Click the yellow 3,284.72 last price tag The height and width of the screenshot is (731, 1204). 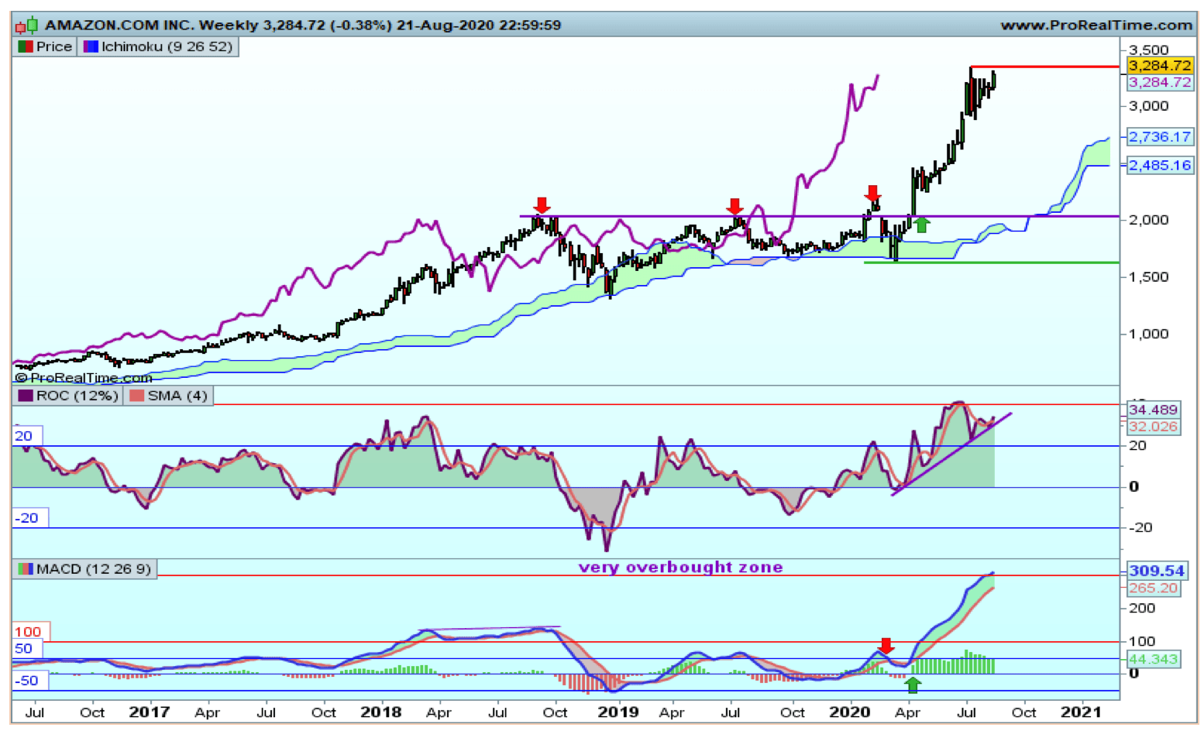pyautogui.click(x=1160, y=66)
